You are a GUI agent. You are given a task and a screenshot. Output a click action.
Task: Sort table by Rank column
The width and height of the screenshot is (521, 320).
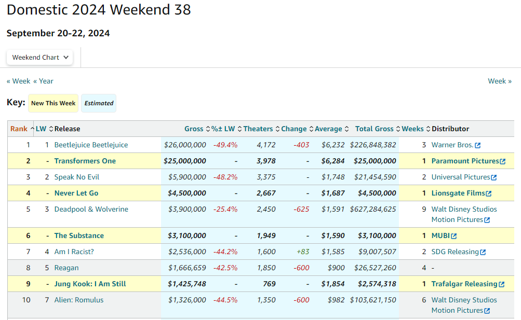(22, 129)
